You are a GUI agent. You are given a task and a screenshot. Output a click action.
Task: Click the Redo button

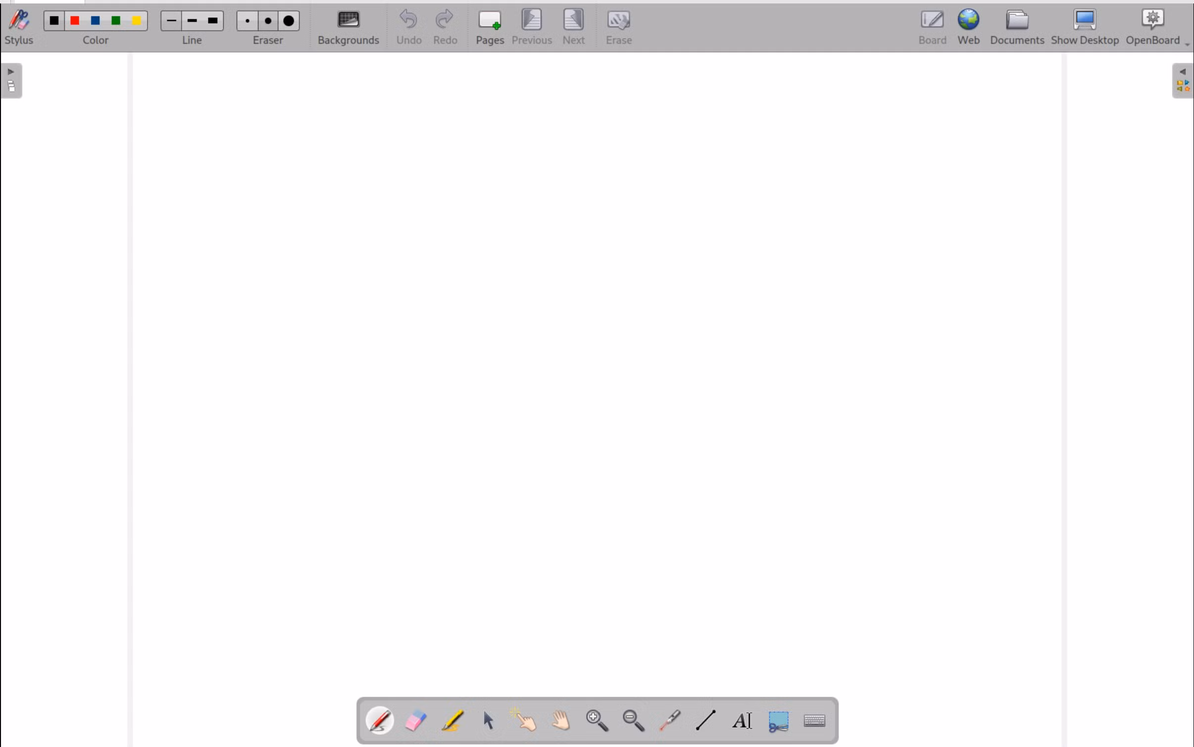point(445,28)
